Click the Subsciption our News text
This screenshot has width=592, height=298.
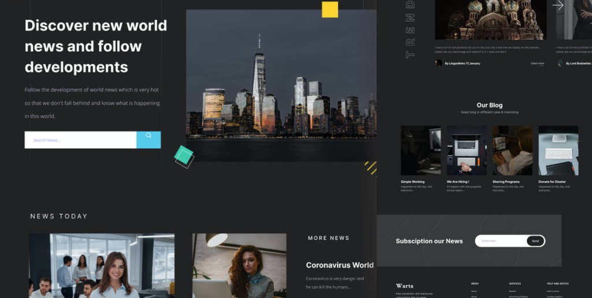pyautogui.click(x=430, y=241)
